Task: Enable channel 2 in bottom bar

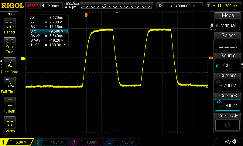Action: pos(52,142)
